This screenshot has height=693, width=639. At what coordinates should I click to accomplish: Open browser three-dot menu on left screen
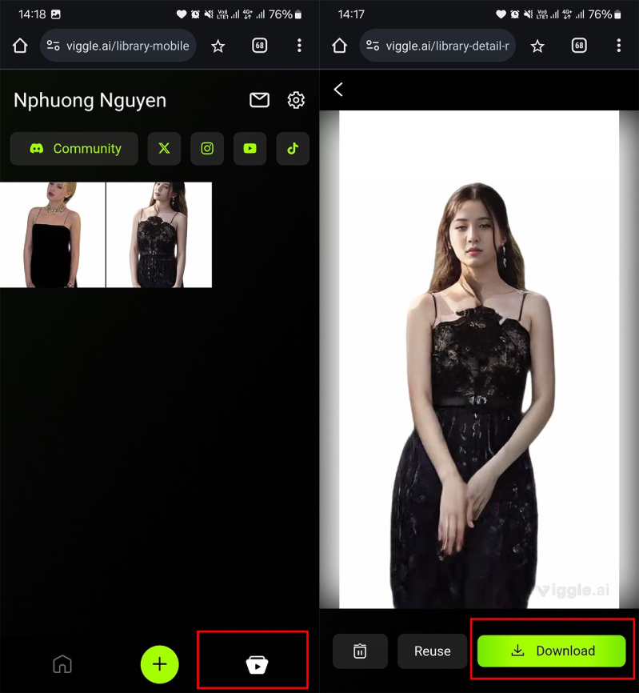point(299,45)
